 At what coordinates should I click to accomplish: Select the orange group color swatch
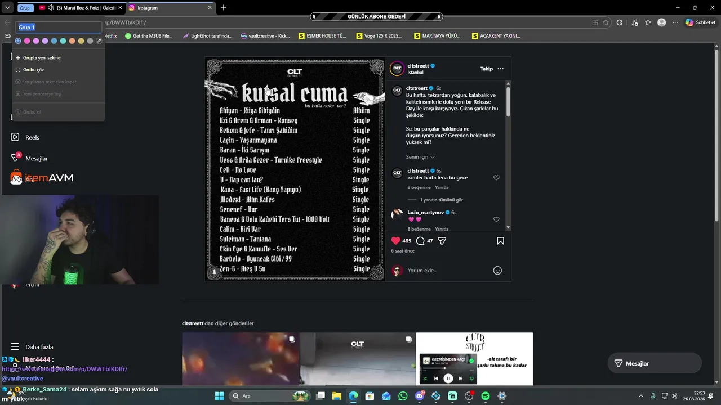pos(72,41)
